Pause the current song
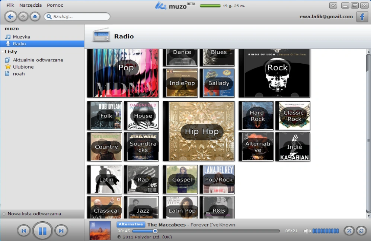 [42, 231]
